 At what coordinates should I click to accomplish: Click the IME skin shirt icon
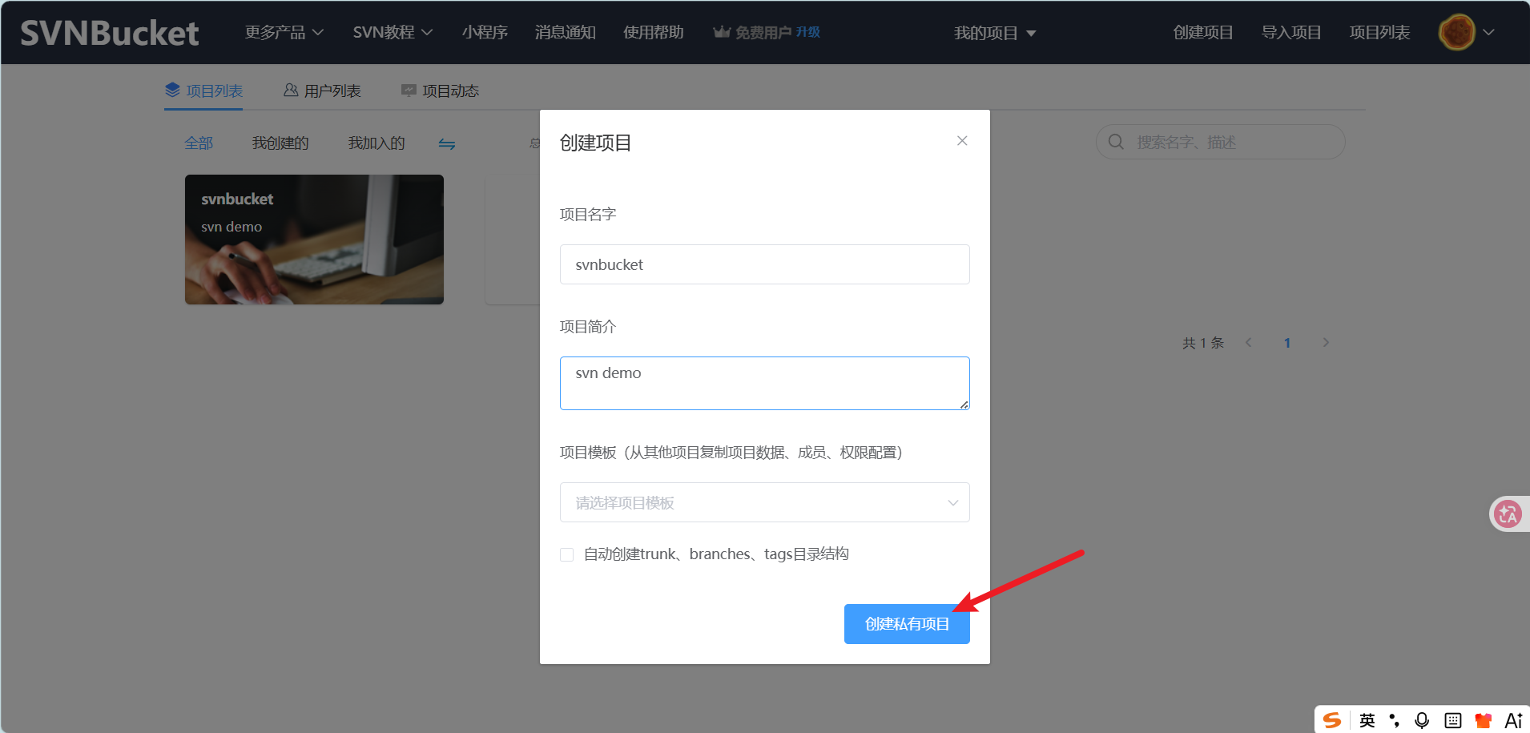point(1483,720)
